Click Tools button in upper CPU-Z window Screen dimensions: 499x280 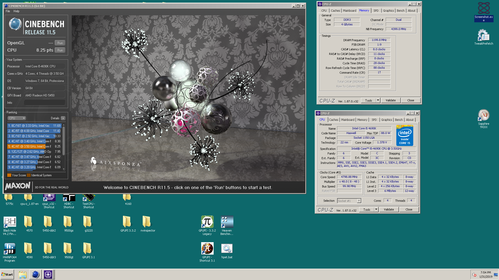click(369, 101)
